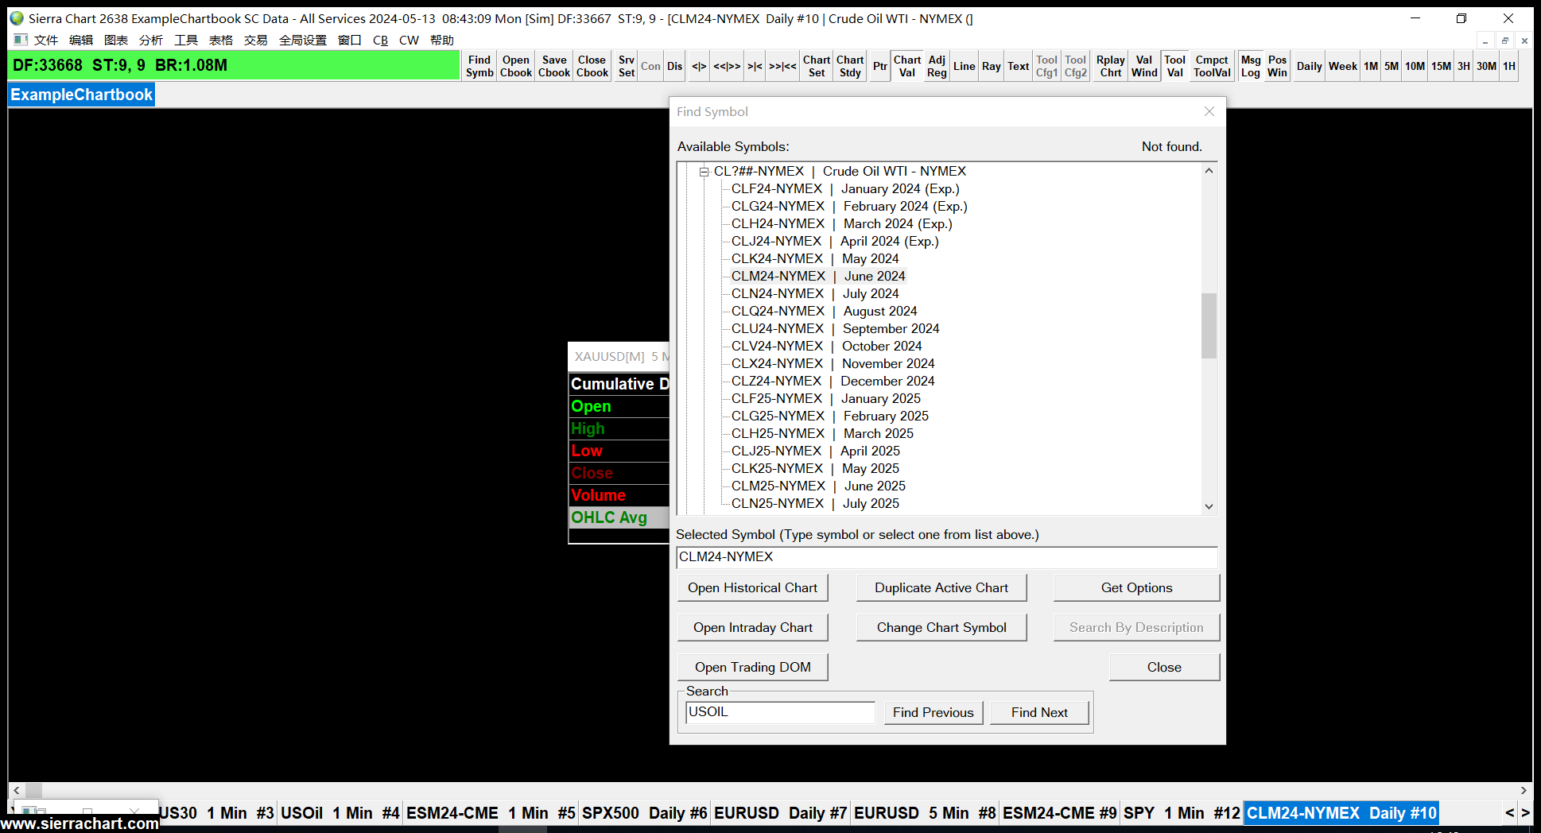Open the Msg Log
This screenshot has height=833, width=1541.
pos(1251,66)
